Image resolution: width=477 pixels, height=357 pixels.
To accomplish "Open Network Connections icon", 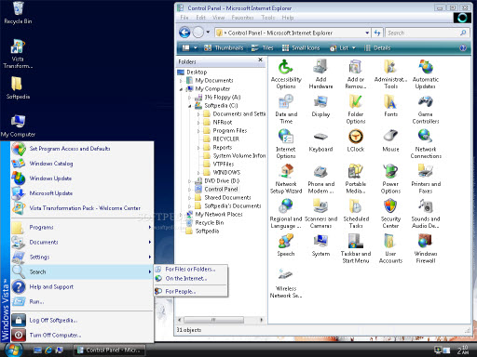I will click(426, 143).
